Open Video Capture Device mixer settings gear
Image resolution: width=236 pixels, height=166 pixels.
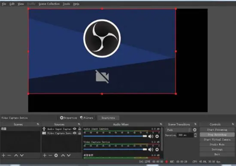[157, 149]
